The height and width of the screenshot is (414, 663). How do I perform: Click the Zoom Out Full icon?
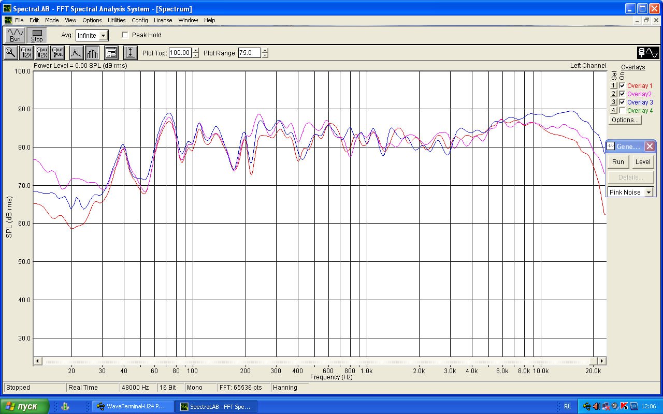57,52
